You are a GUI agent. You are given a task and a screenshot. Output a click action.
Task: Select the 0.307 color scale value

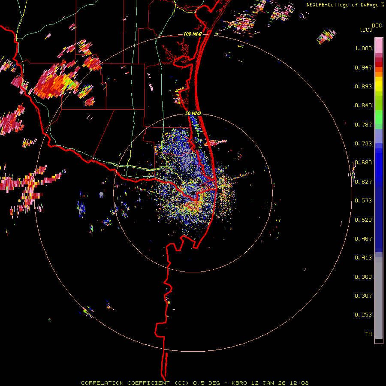(363, 296)
